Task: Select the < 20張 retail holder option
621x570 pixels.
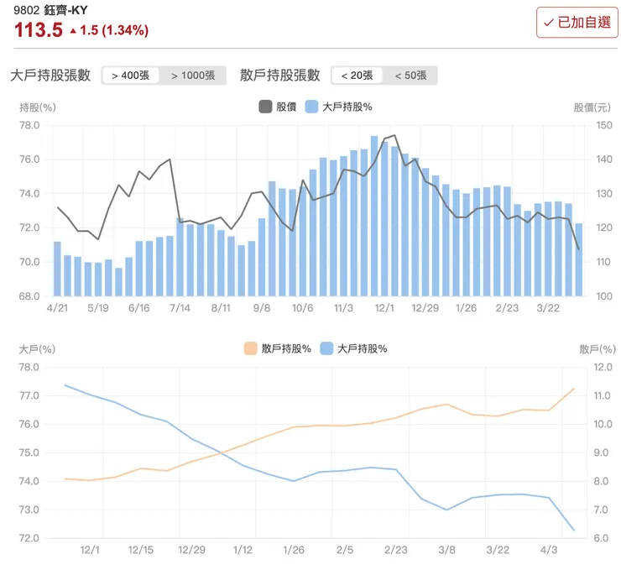Action: (x=357, y=76)
